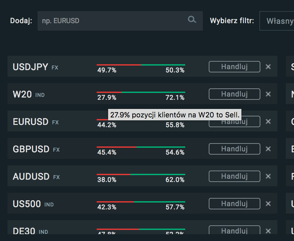Remove AUDUSD with the X icon
294x241 pixels.
268,176
